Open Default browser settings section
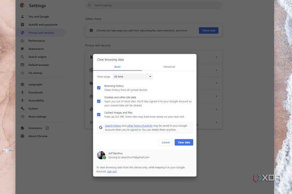This screenshot has height=194, width=292. [39, 65]
